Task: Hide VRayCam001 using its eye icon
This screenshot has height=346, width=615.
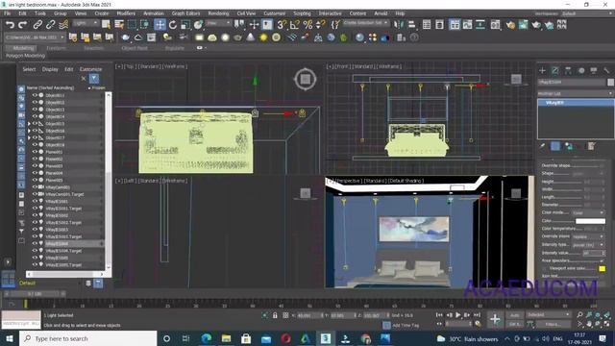Action: (35, 187)
